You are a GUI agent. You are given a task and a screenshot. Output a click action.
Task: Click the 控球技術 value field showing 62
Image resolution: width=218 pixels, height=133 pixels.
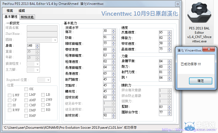(x=107, y=98)
